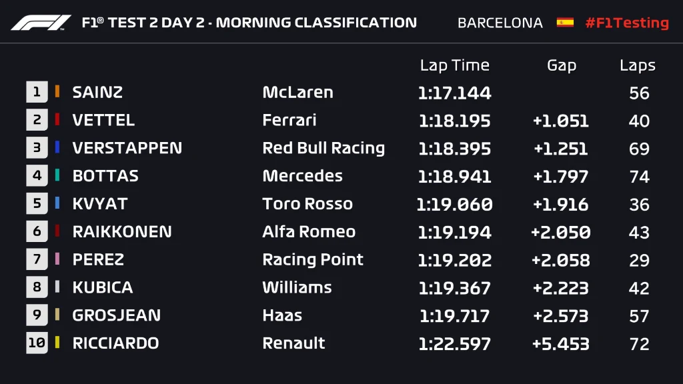Image resolution: width=683 pixels, height=384 pixels.
Task: Click the position 6 badge beside Raikkonen
Action: (37, 231)
